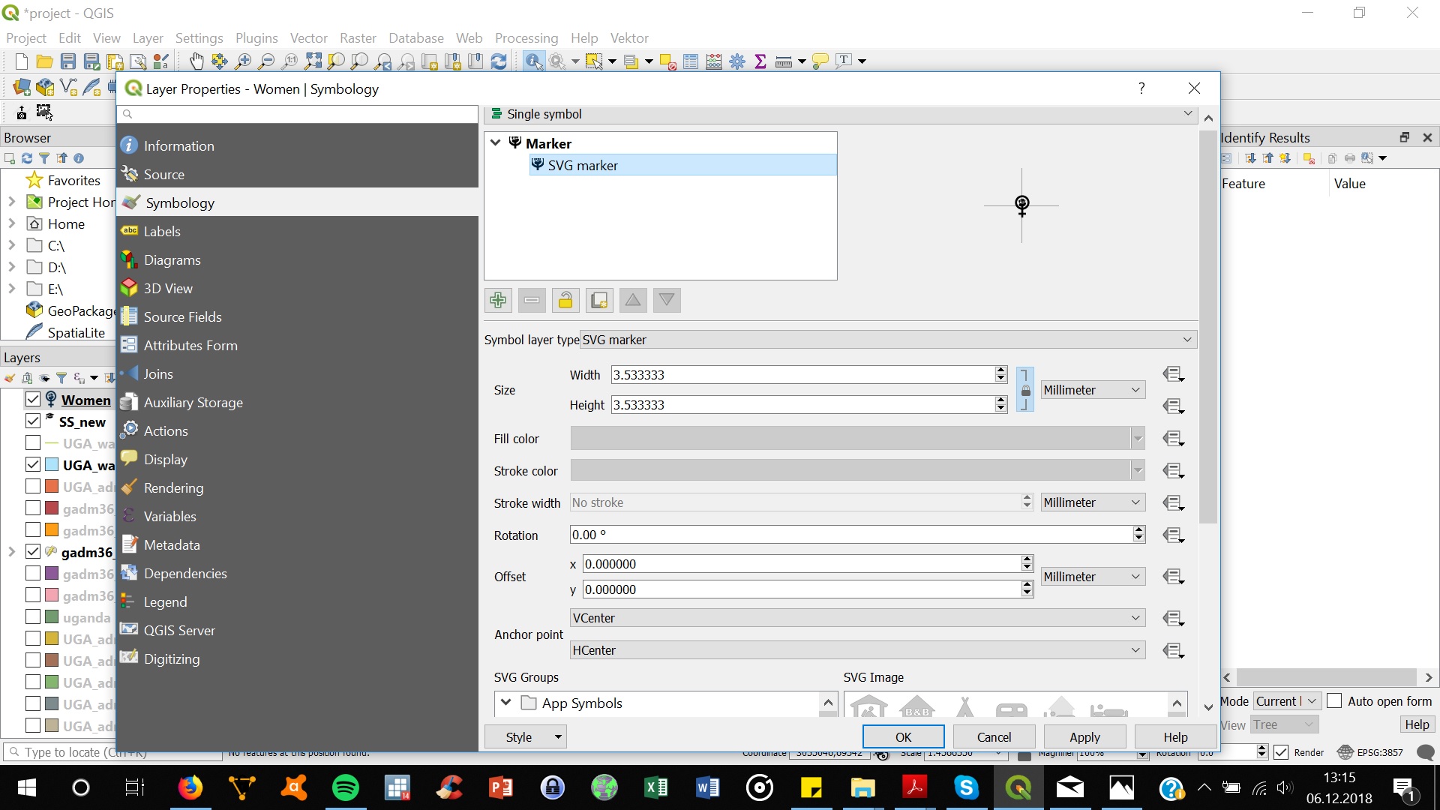The width and height of the screenshot is (1440, 810).
Task: Open the Source Fields tab
Action: [297, 316]
